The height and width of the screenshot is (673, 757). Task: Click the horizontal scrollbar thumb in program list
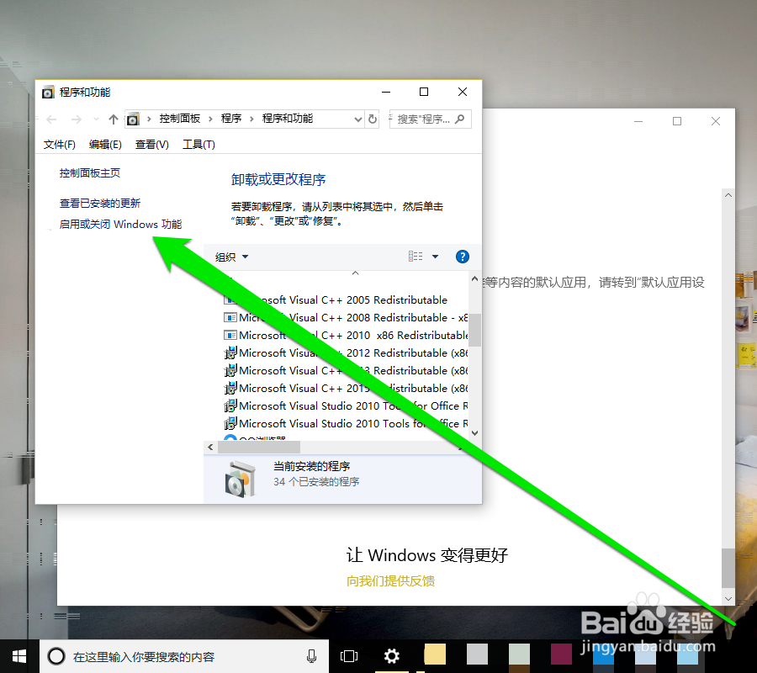(259, 448)
